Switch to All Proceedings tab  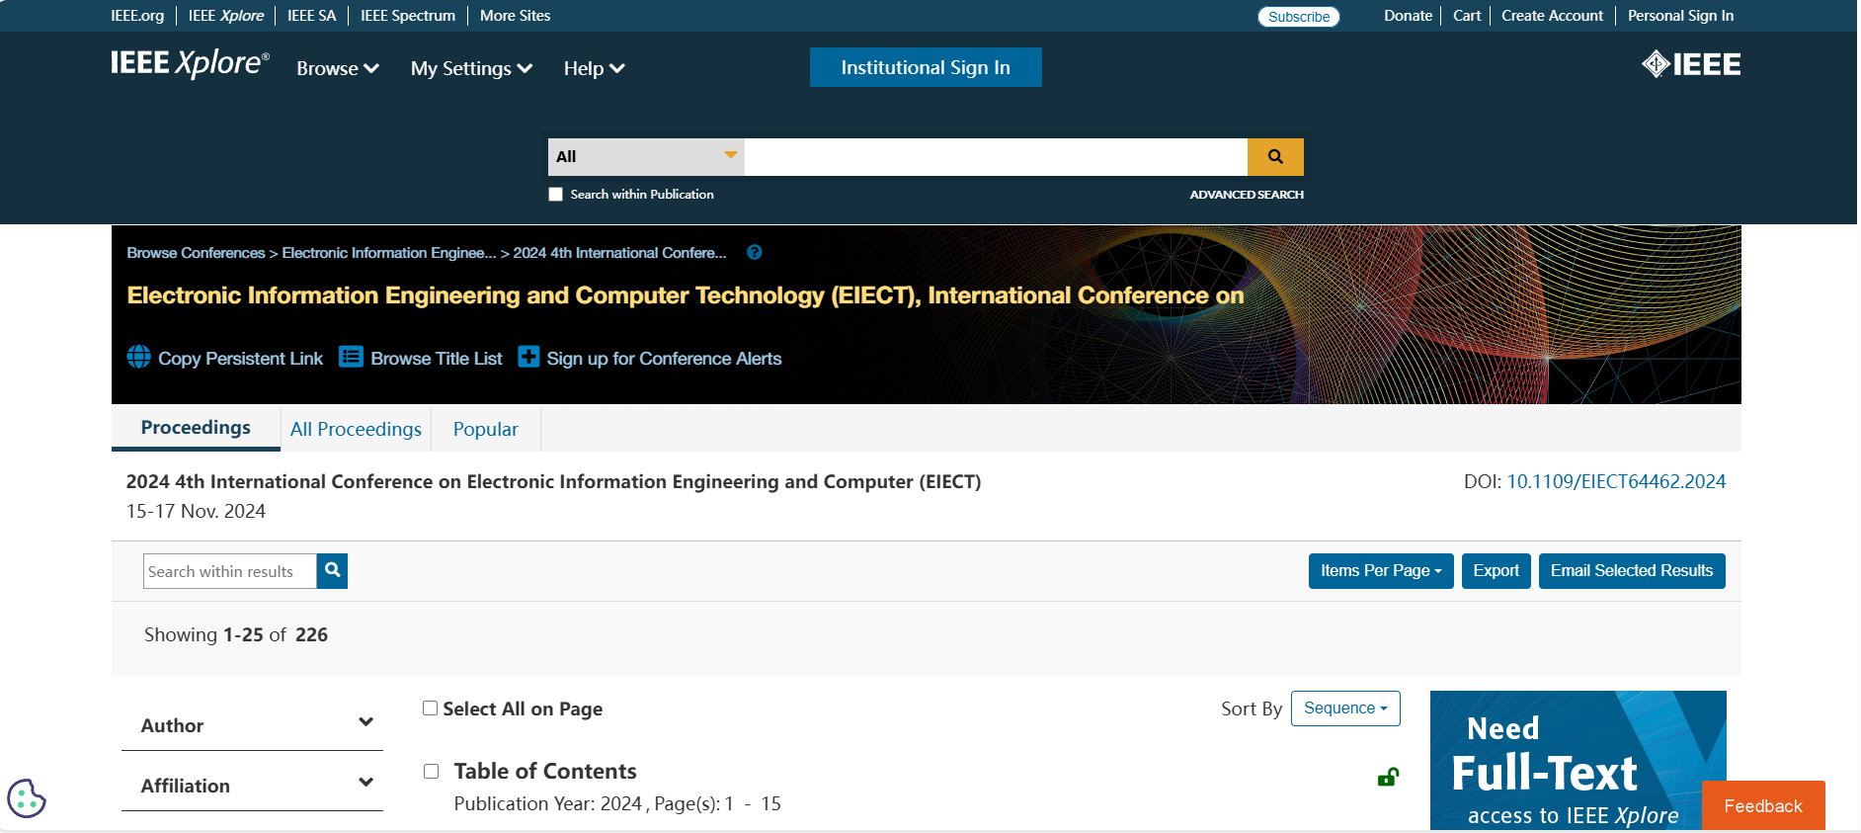[x=356, y=429]
